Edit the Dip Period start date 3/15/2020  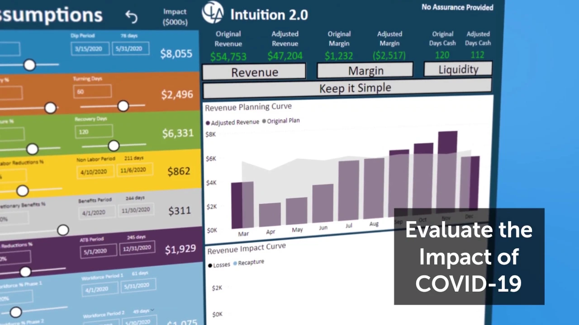click(x=90, y=49)
